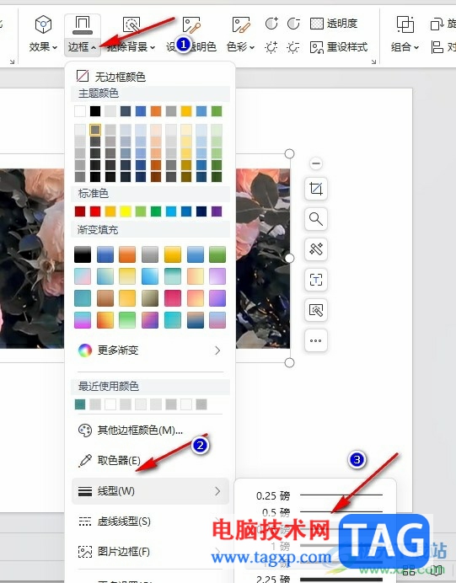456x583 pixels.
Task: Open picture style dialog launcher after 重设样式
Action: click(x=373, y=62)
